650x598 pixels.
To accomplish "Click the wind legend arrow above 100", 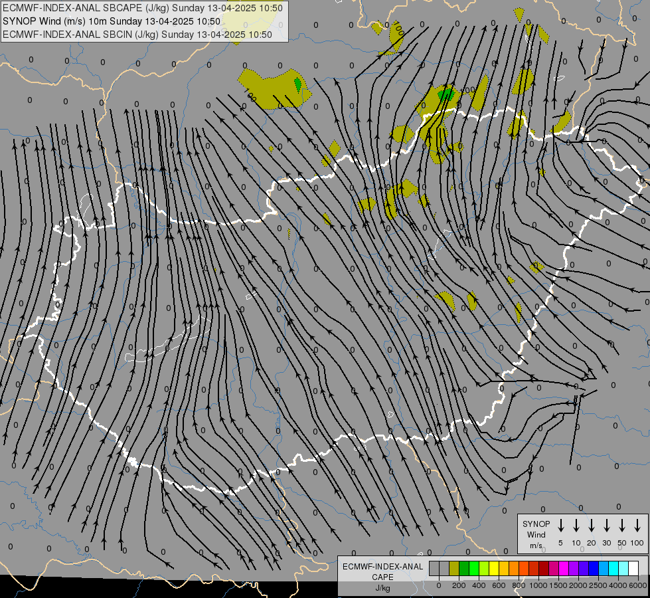I will pyautogui.click(x=637, y=525).
